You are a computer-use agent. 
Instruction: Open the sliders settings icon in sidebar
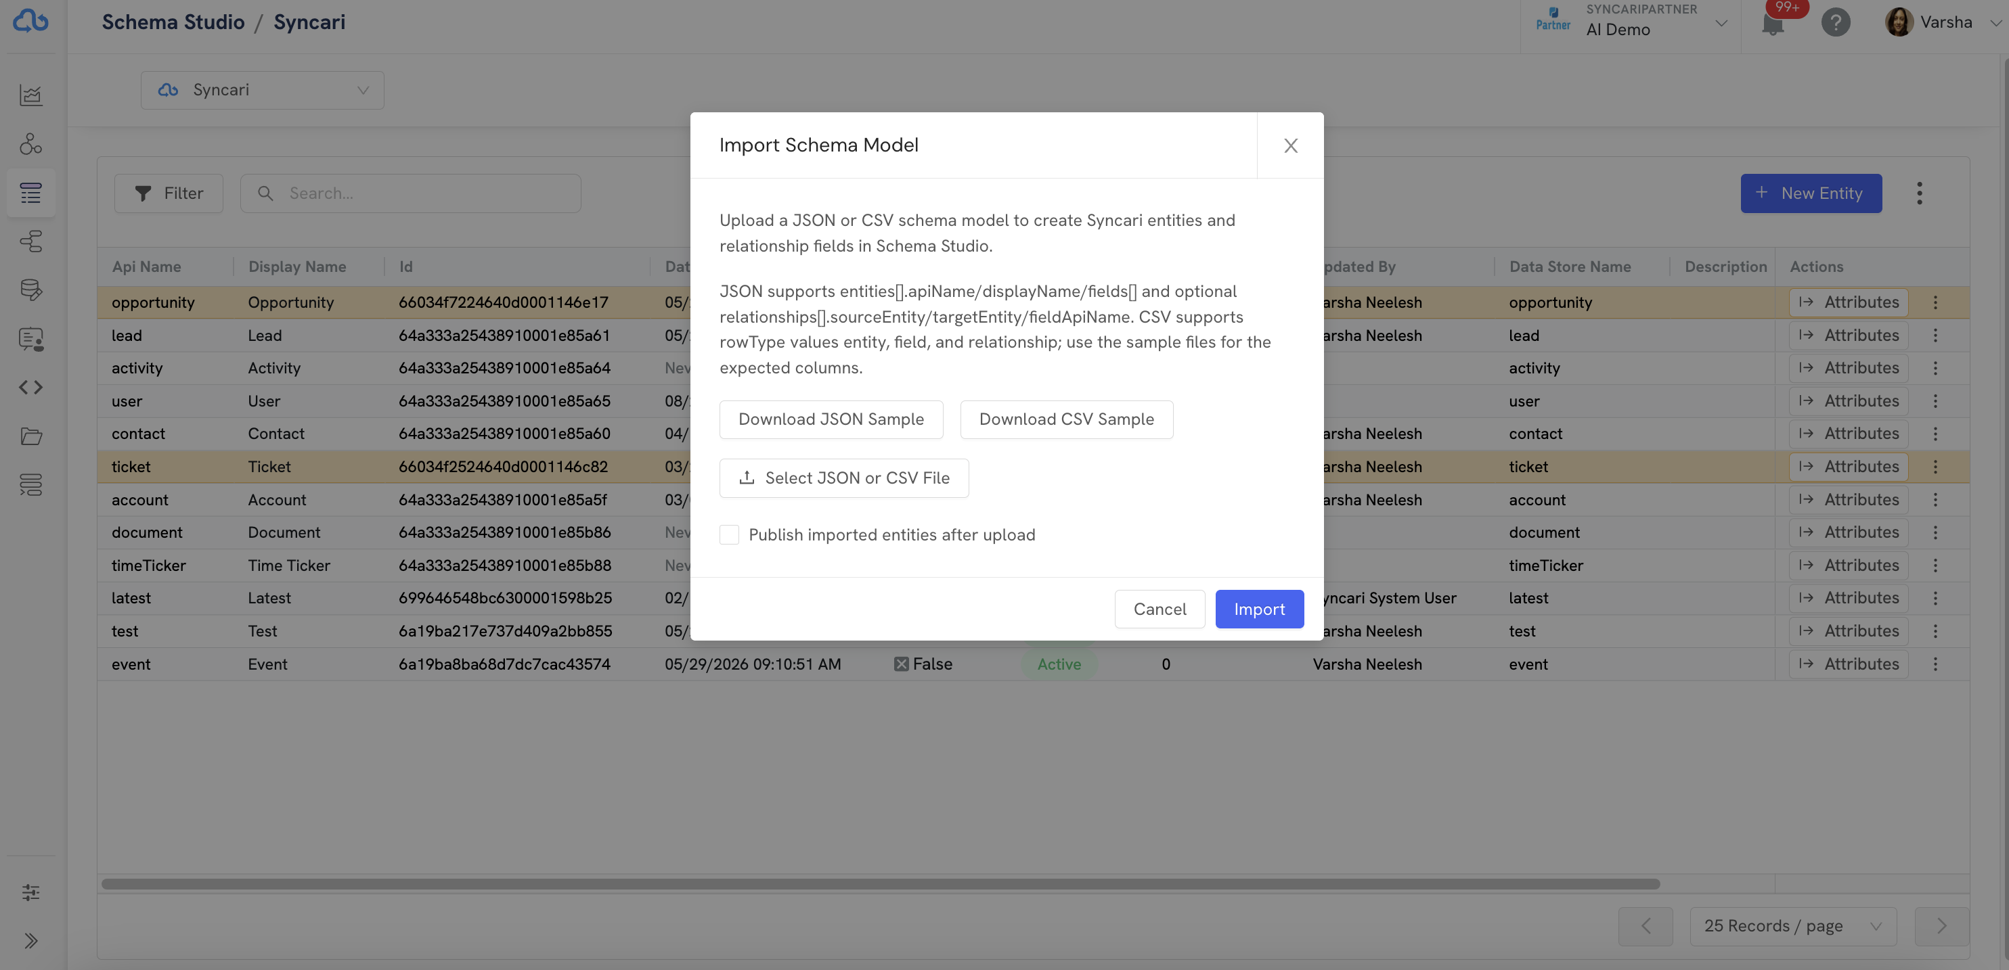(31, 893)
